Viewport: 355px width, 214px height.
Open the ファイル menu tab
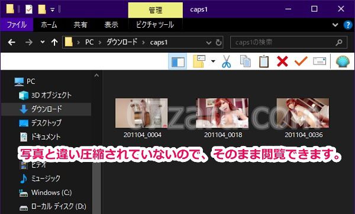(17, 24)
